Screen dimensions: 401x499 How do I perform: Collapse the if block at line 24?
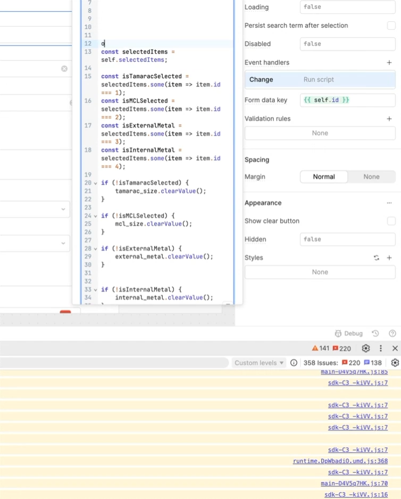pos(95,216)
